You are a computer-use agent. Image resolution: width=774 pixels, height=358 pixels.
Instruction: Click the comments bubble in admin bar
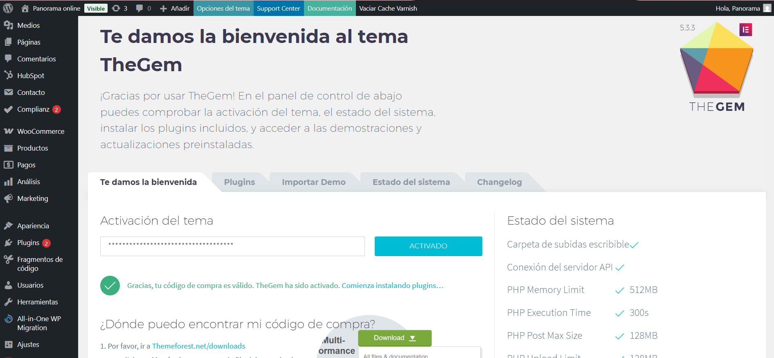point(143,8)
